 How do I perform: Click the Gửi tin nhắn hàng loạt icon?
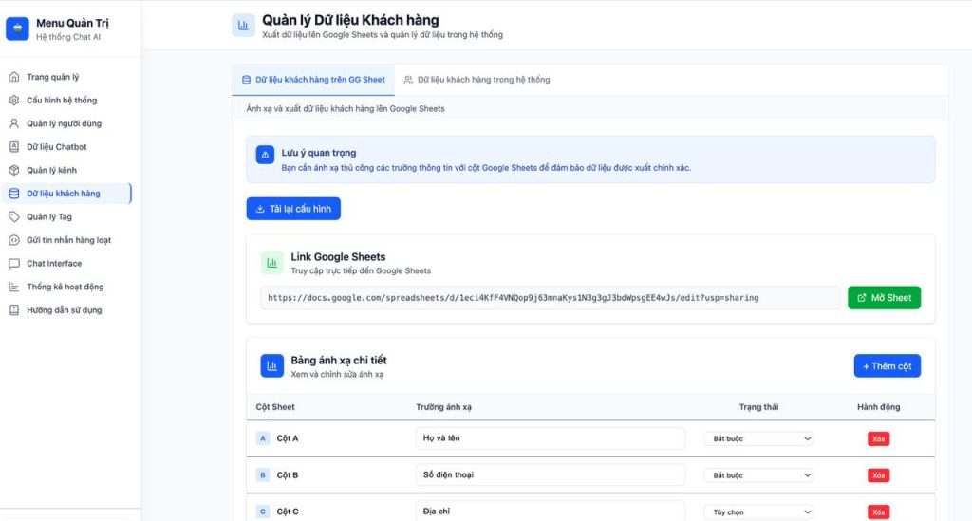pos(14,240)
